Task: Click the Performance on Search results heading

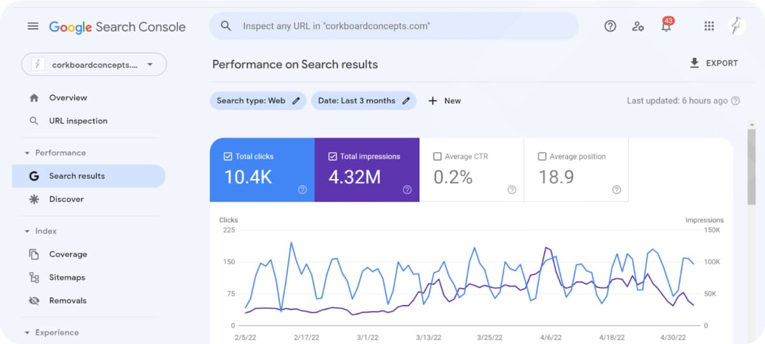Action: (x=295, y=64)
